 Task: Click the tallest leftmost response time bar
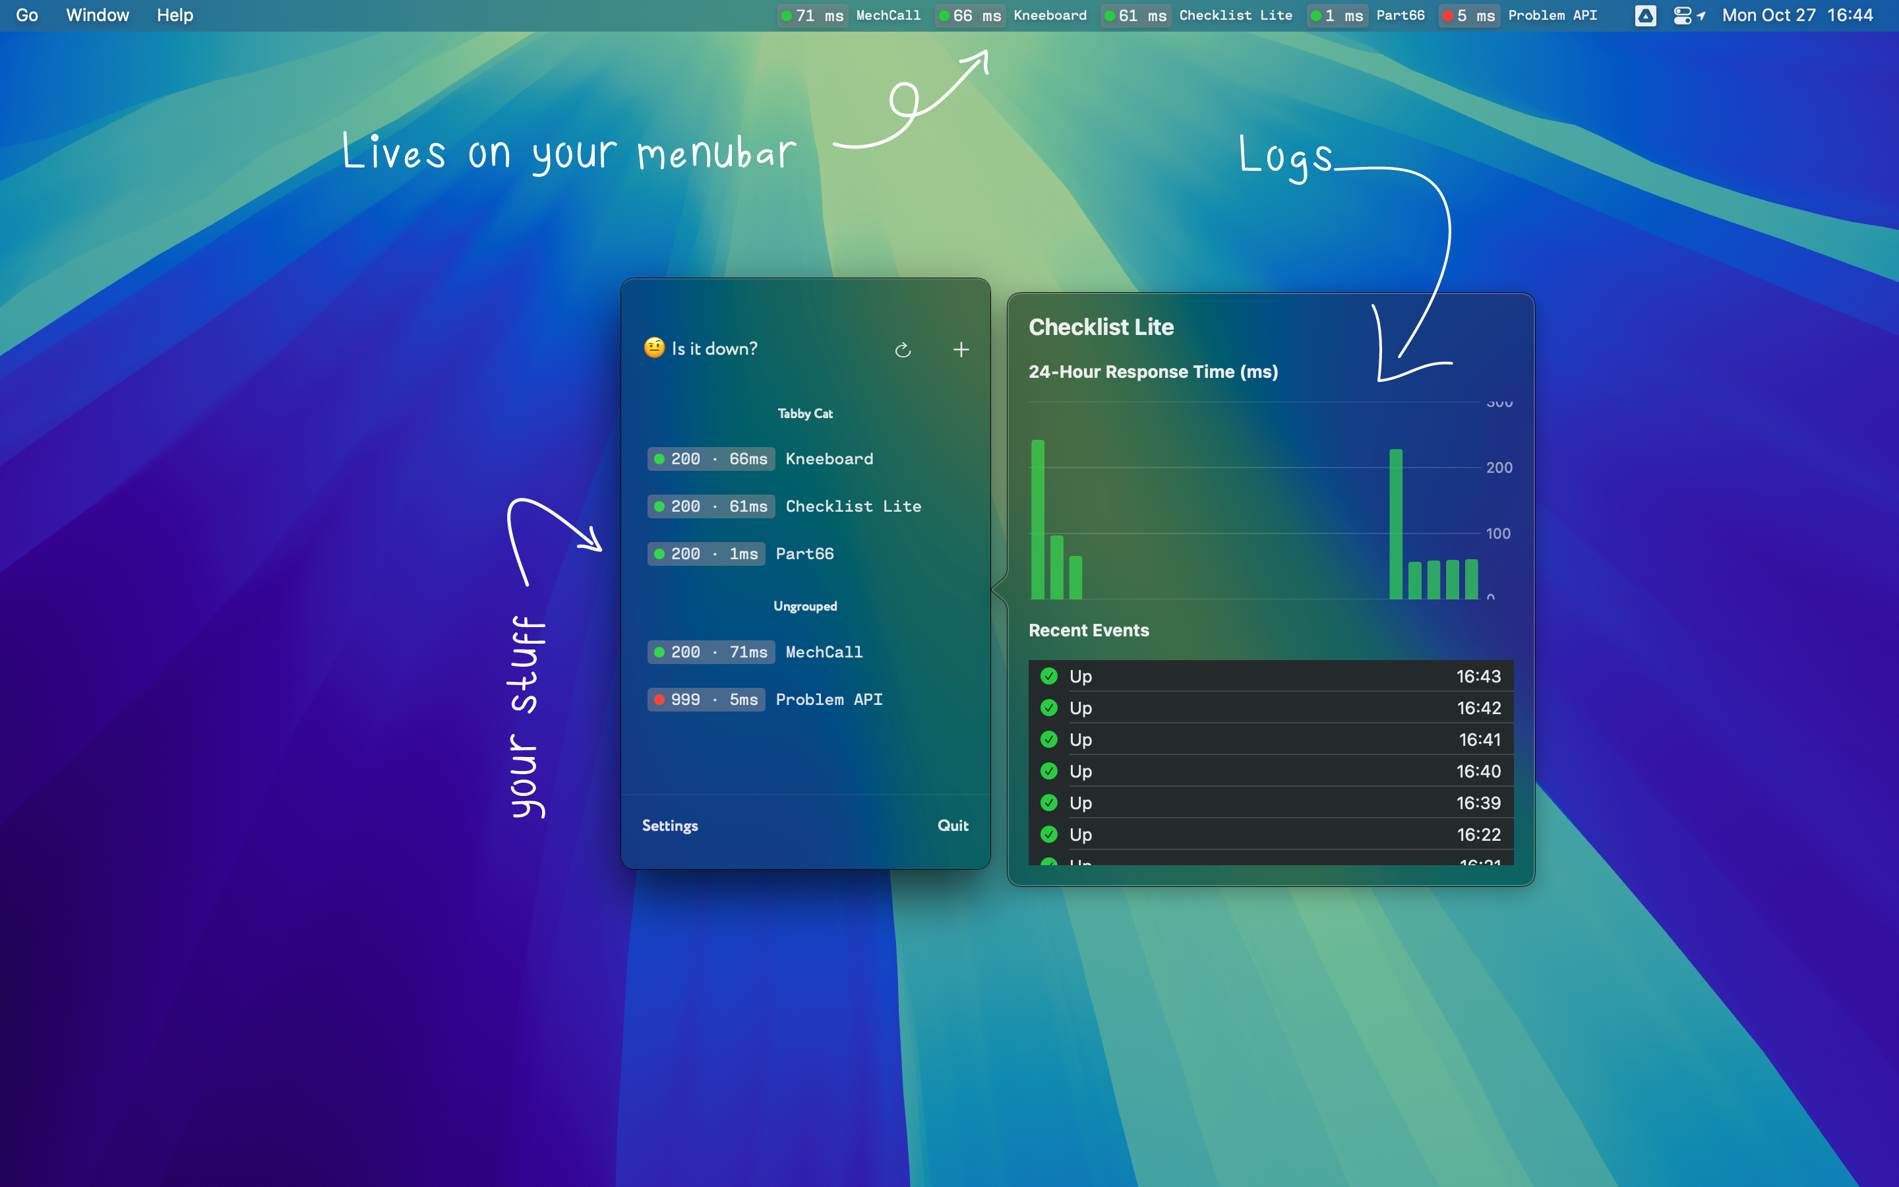[1037, 520]
